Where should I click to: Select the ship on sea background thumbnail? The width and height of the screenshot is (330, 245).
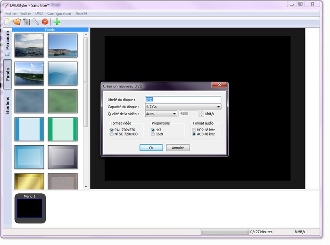[63, 46]
